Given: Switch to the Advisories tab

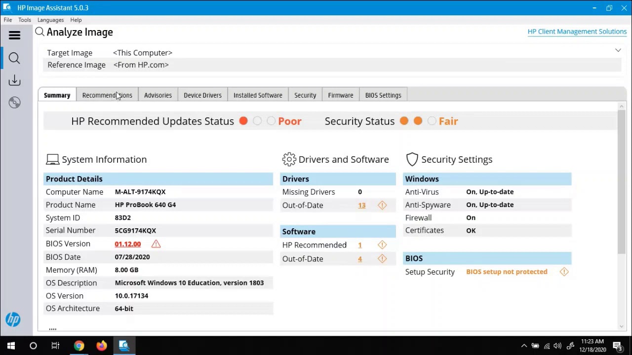Looking at the screenshot, I should (x=158, y=95).
